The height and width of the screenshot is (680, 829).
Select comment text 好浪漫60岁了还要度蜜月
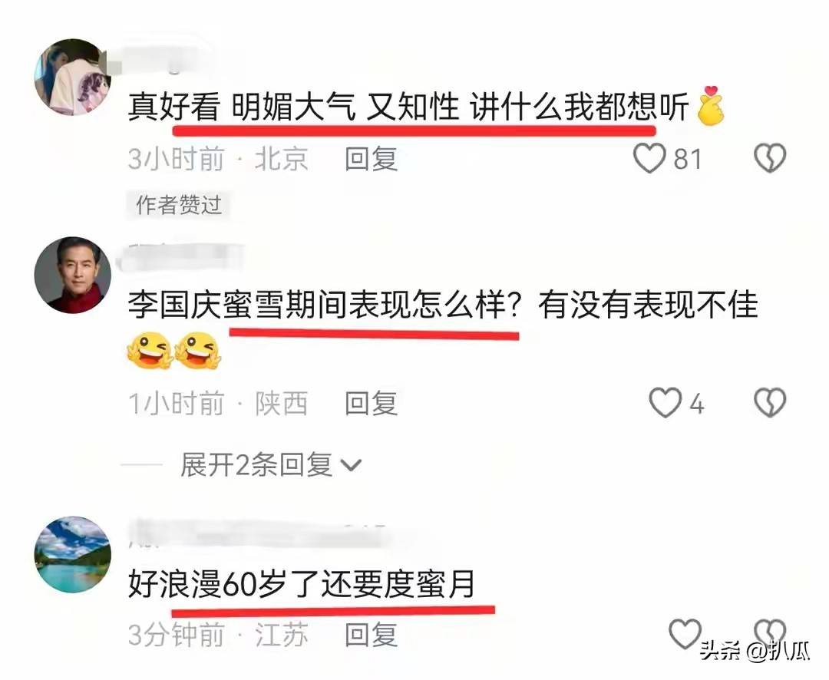tap(302, 584)
